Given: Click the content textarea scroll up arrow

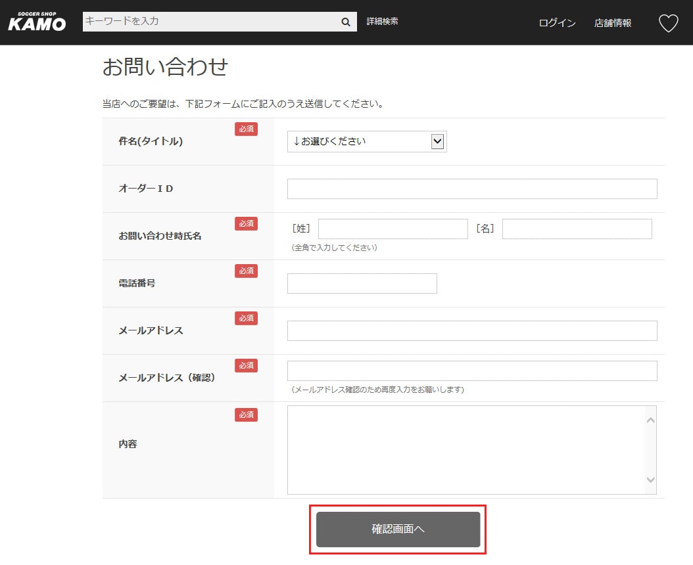Looking at the screenshot, I should [650, 420].
